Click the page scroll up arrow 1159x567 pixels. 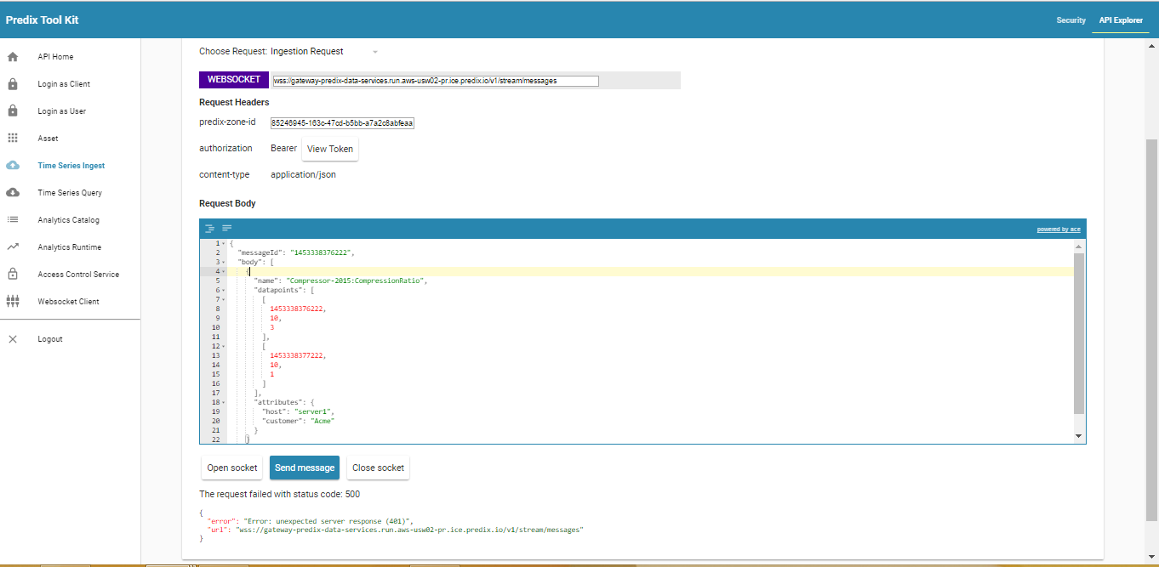click(x=1152, y=45)
